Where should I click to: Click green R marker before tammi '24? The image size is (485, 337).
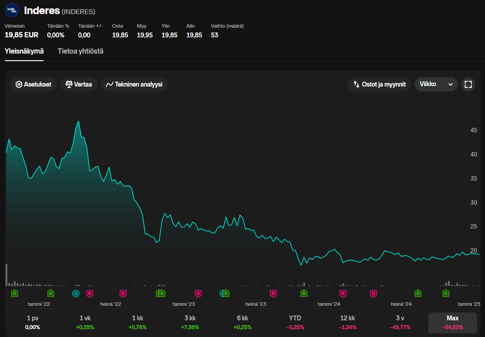click(x=304, y=294)
